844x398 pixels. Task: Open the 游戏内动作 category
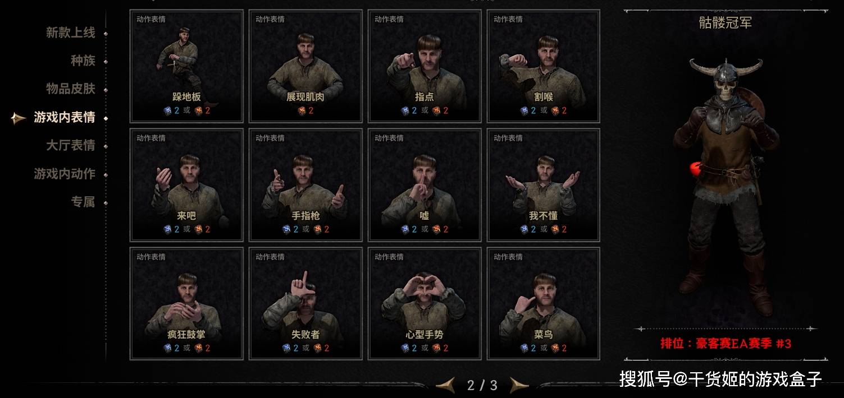click(65, 174)
